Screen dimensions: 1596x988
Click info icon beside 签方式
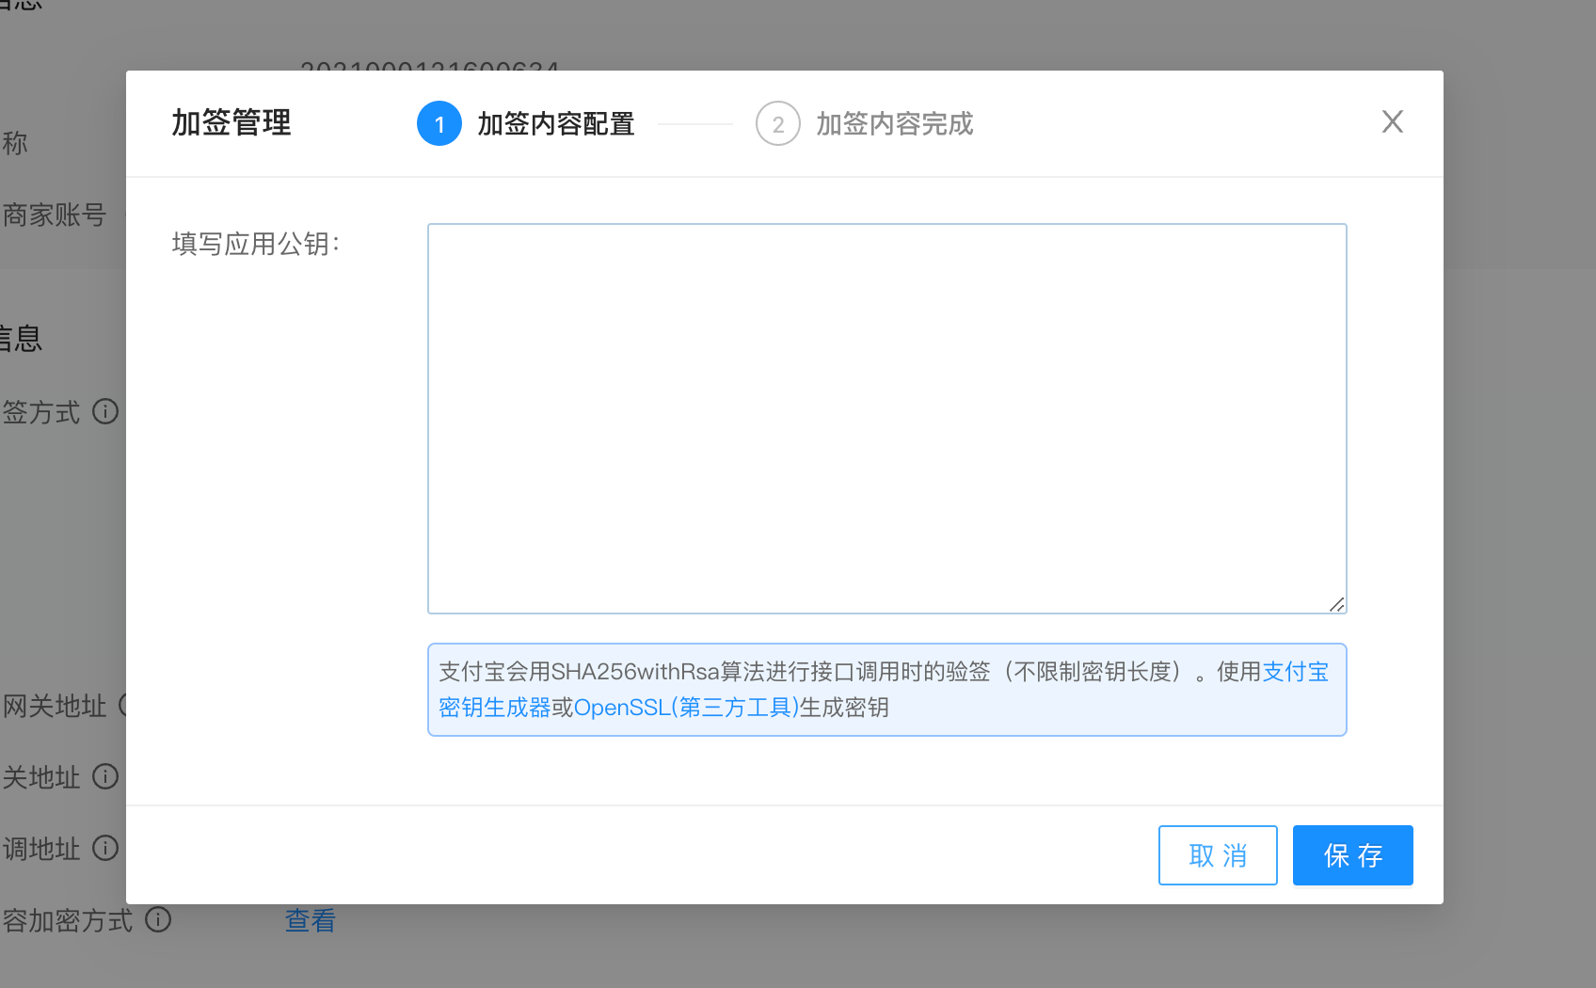(x=105, y=411)
